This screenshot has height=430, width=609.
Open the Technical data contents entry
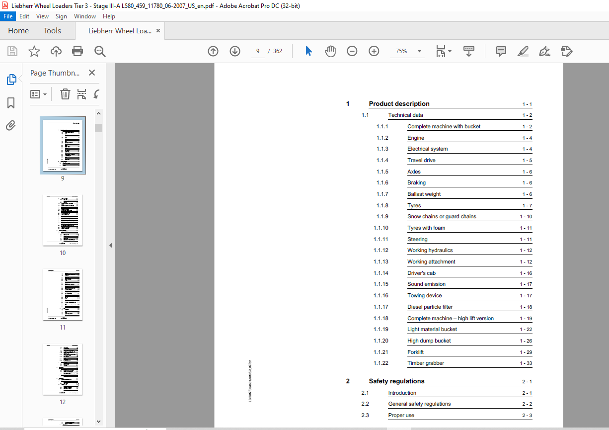point(405,115)
